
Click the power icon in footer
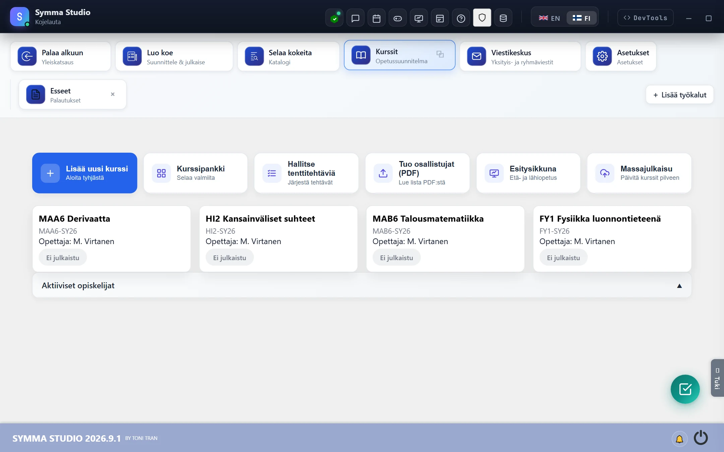tap(701, 438)
